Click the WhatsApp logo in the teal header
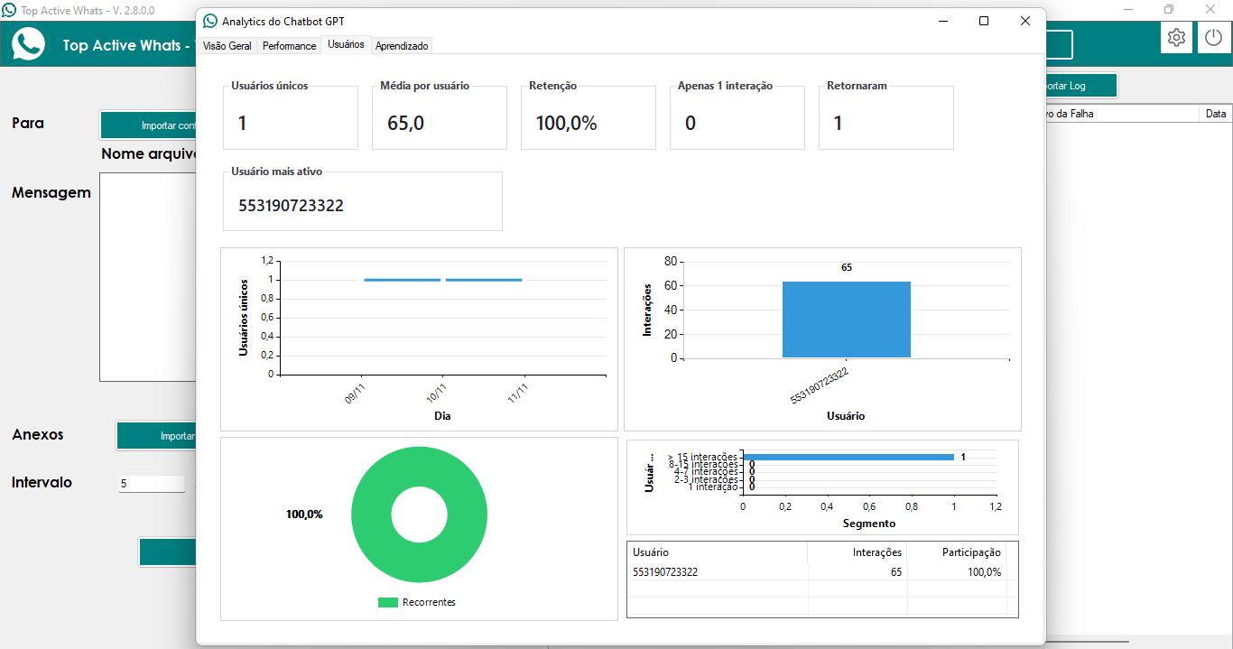The width and height of the screenshot is (1233, 649). tap(28, 44)
